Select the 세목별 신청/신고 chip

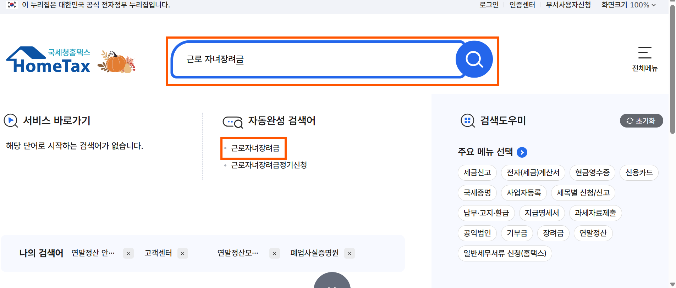[583, 193]
